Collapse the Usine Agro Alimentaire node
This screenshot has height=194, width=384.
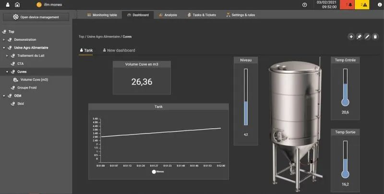tap(4, 48)
